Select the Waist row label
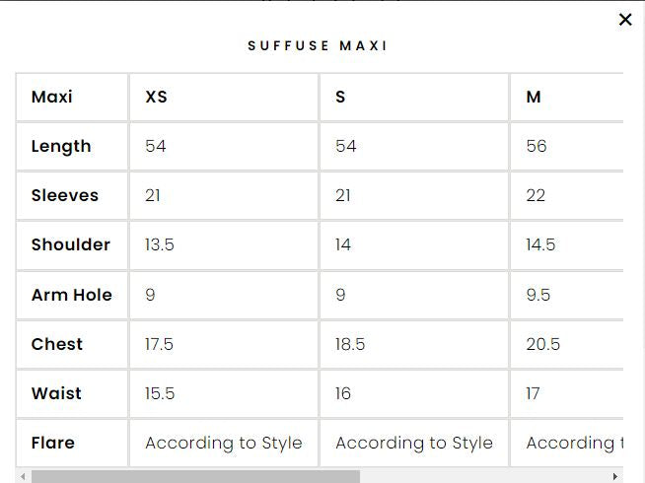The image size is (645, 483). tap(56, 393)
